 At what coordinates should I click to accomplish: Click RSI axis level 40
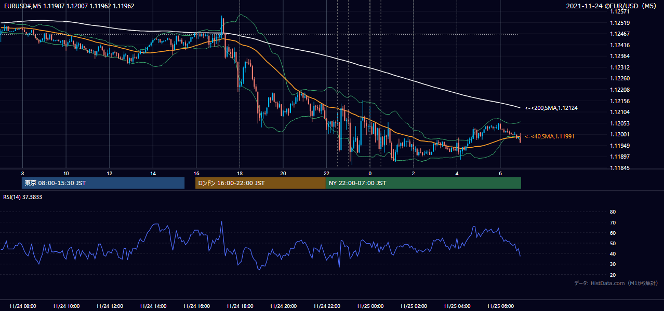613,253
